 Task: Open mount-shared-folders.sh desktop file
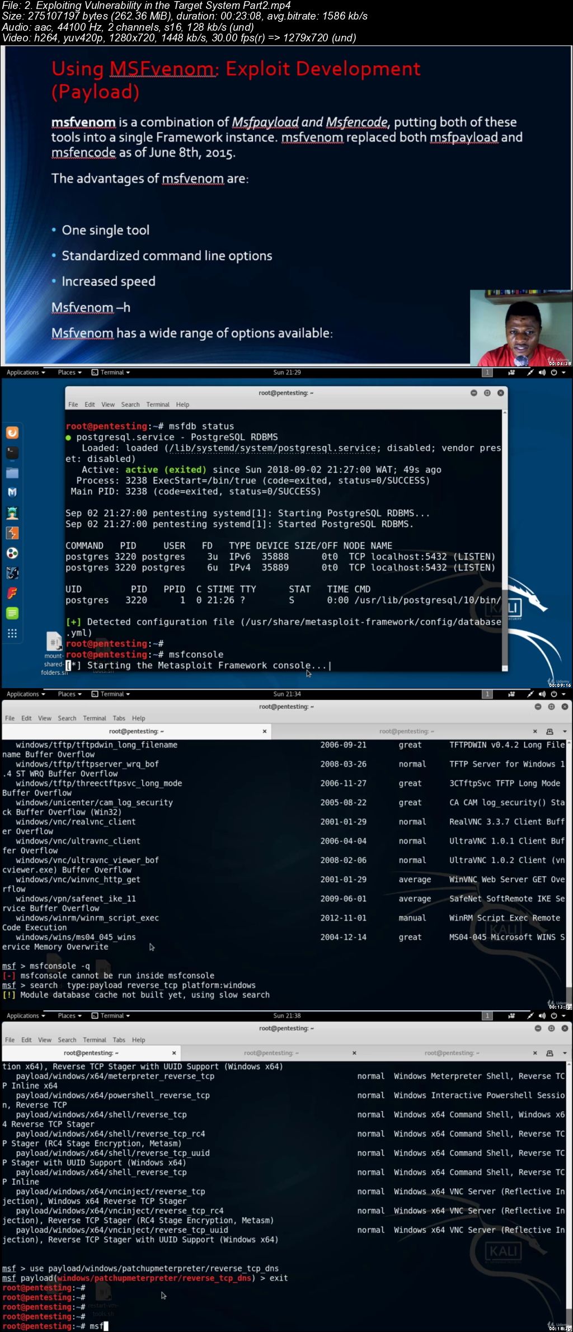click(54, 653)
